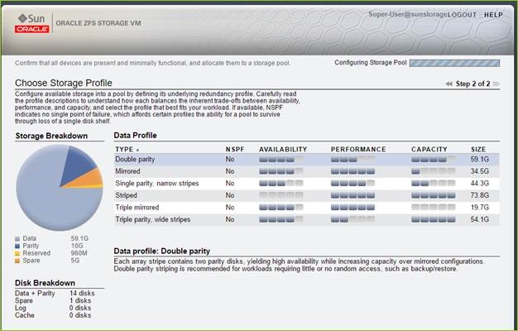
Task: Click the 44.3G size value
Action: point(480,184)
